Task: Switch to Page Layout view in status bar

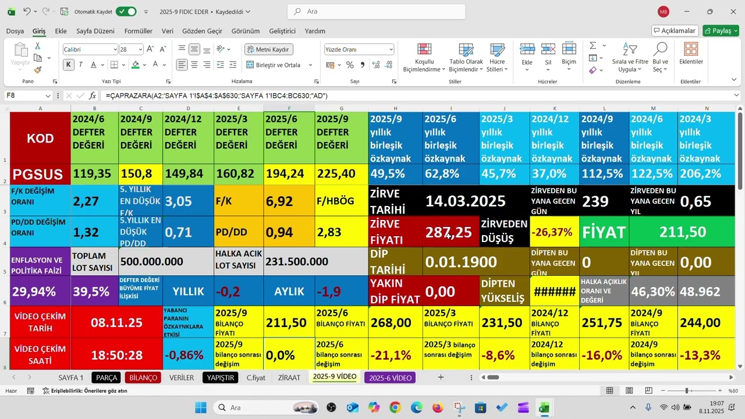Action: pos(629,391)
